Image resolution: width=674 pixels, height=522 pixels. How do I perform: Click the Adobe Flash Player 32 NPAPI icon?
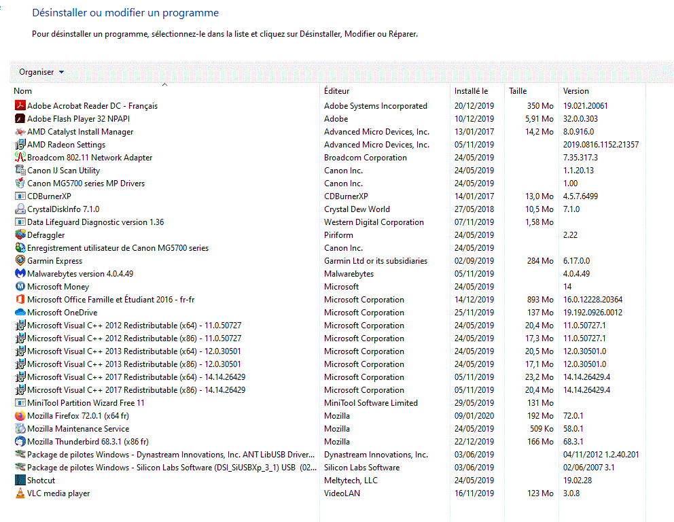coord(20,118)
